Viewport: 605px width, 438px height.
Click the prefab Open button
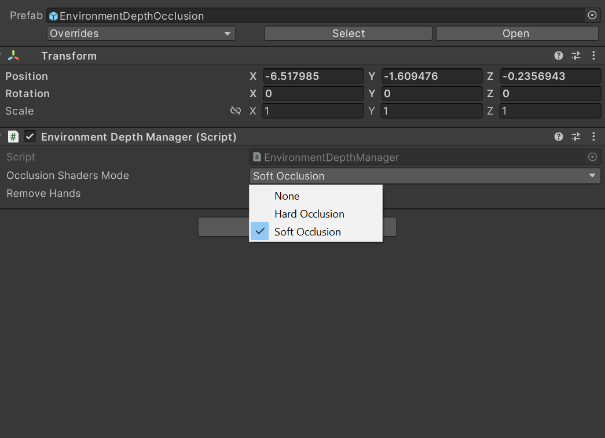tap(517, 34)
